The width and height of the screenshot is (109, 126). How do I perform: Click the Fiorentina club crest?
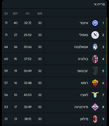(95, 107)
